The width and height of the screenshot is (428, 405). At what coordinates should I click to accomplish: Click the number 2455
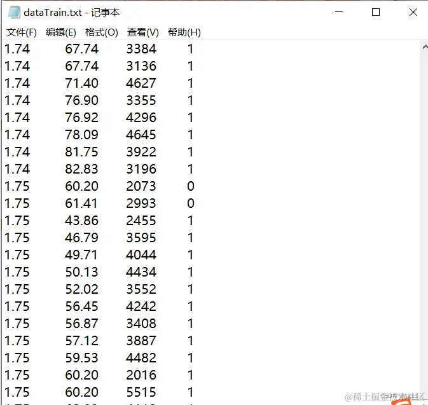point(141,221)
